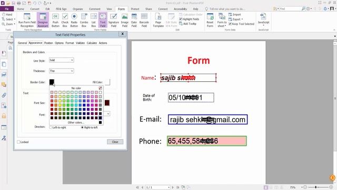Viewport: 337px width, 190px height.
Task: Open the page number dropdown
Action: coord(168,187)
